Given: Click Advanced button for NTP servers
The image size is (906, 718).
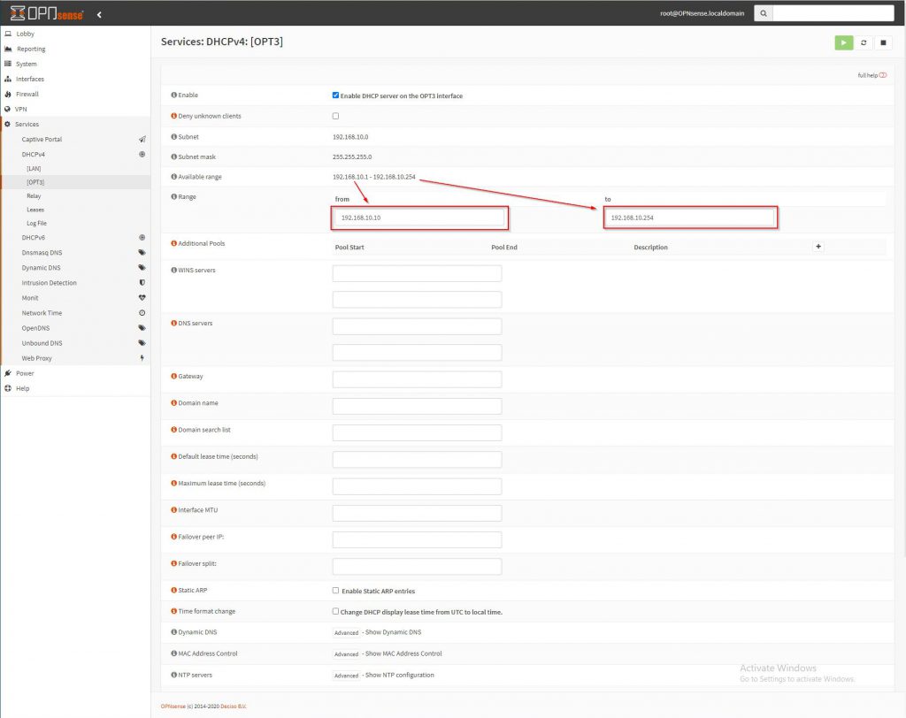Looking at the screenshot, I should (x=346, y=676).
